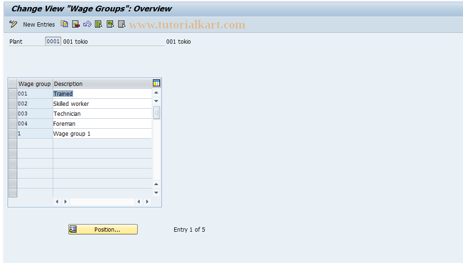Select row selector for wage group 004

point(13,124)
